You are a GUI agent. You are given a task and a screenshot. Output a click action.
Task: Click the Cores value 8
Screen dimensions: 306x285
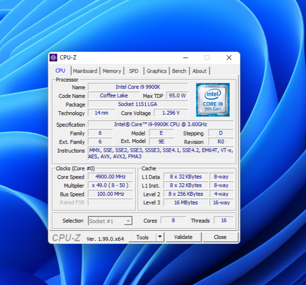pos(173,220)
